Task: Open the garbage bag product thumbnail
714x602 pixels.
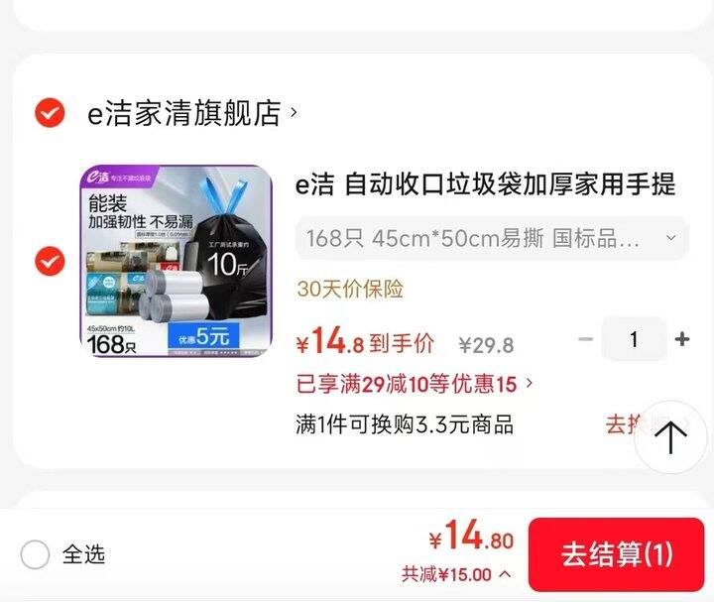Action: click(176, 261)
